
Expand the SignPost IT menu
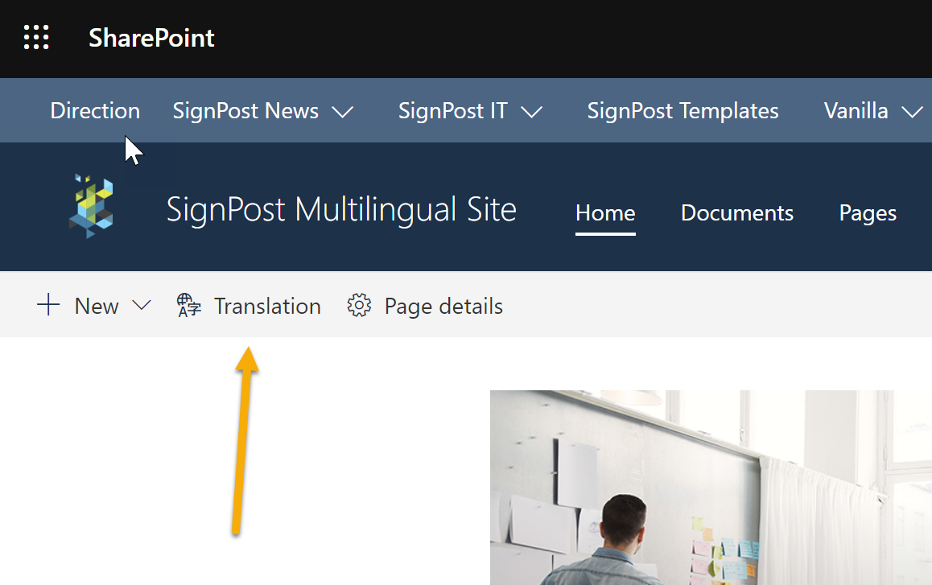533,112
